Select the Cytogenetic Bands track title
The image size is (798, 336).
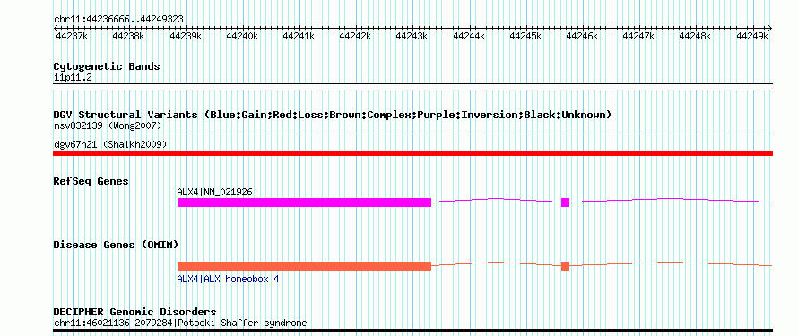[107, 66]
